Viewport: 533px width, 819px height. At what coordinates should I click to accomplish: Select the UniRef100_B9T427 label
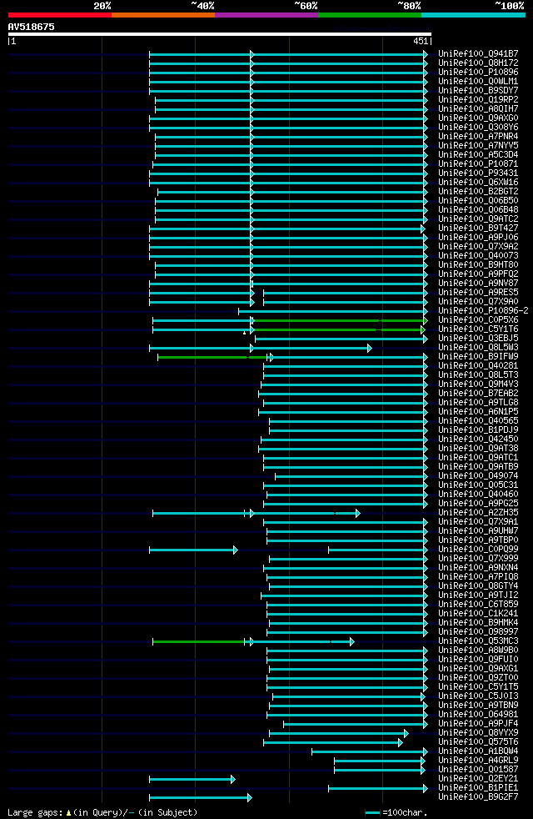(478, 229)
